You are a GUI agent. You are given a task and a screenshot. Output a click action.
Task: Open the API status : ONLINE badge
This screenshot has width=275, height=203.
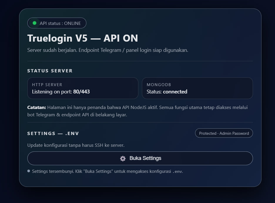tap(56, 23)
